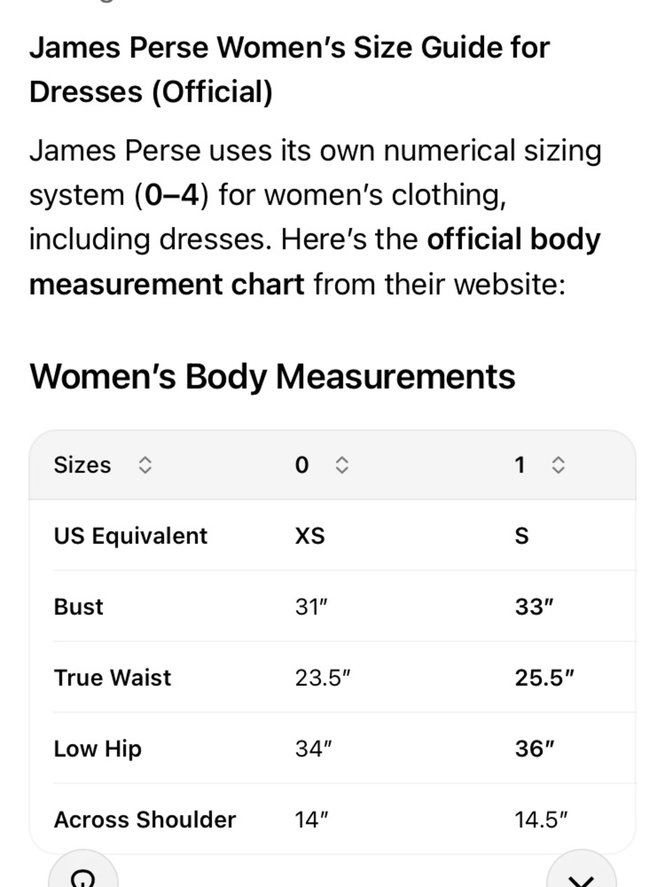
Task: Click the Low Hip row label
Action: [x=98, y=749]
